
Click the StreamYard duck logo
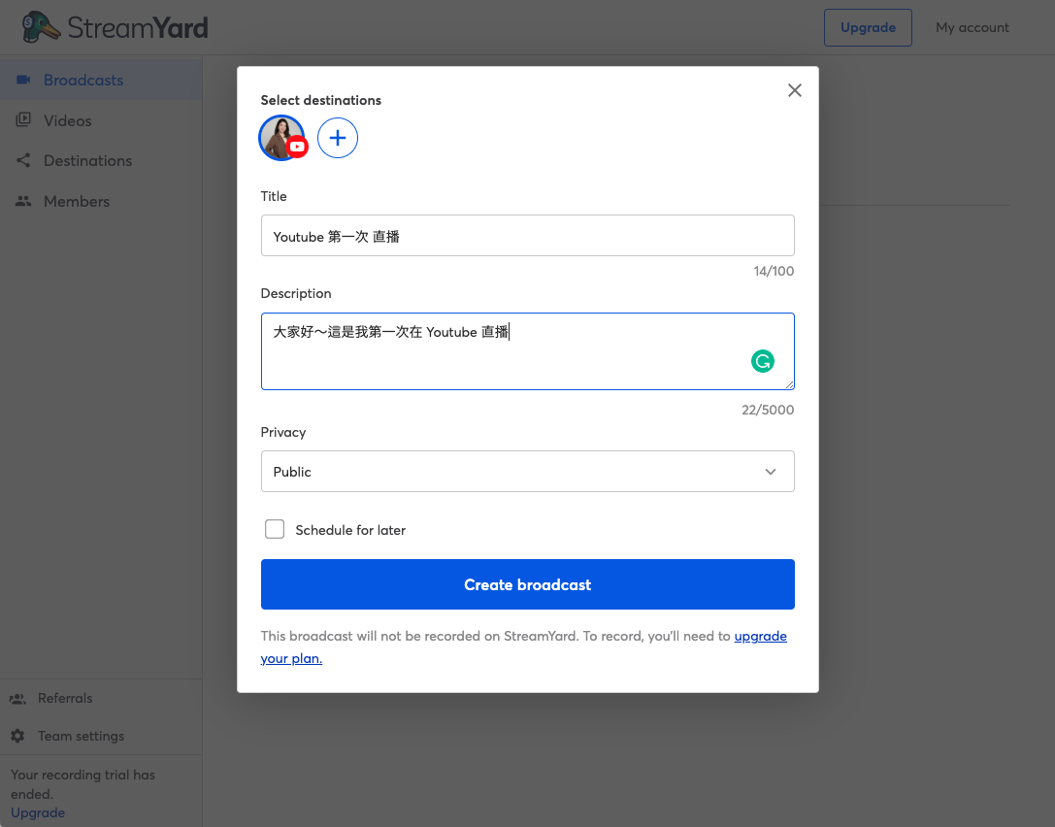coord(40,27)
